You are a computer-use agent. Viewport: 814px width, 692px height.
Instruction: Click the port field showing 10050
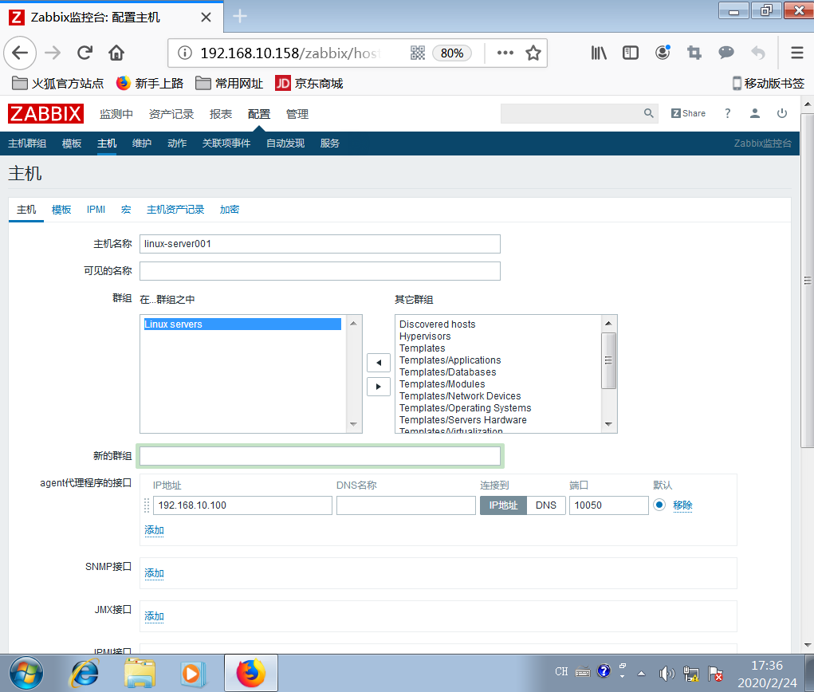[608, 505]
